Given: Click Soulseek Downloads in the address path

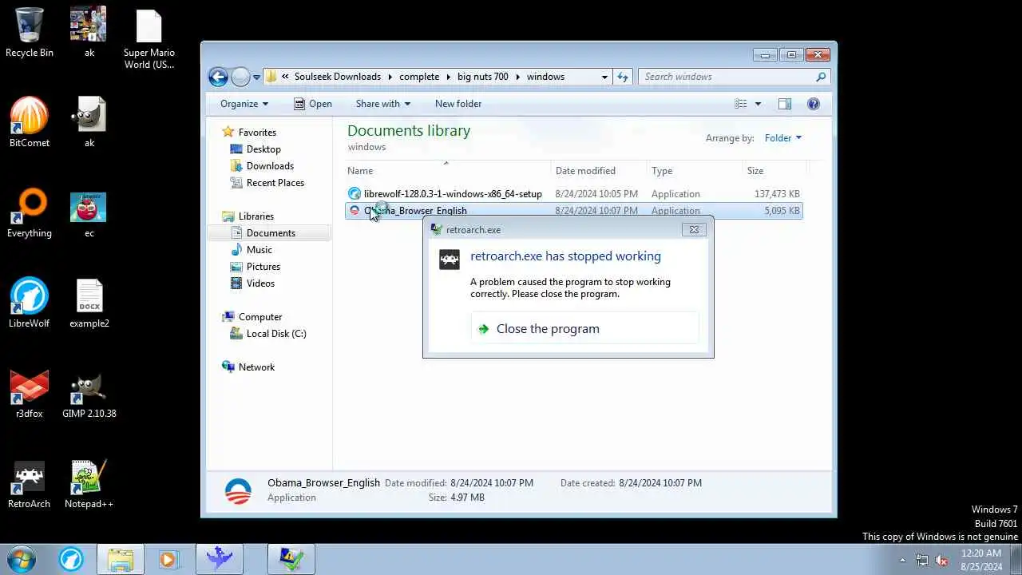Looking at the screenshot, I should [338, 77].
